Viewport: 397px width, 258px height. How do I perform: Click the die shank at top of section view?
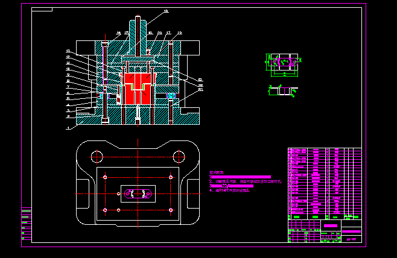click(138, 34)
